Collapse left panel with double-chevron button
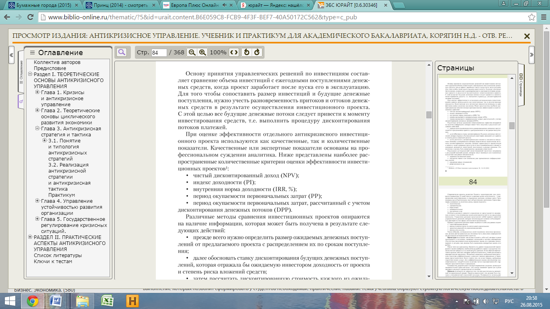This screenshot has height=309, width=550. (x=11, y=55)
